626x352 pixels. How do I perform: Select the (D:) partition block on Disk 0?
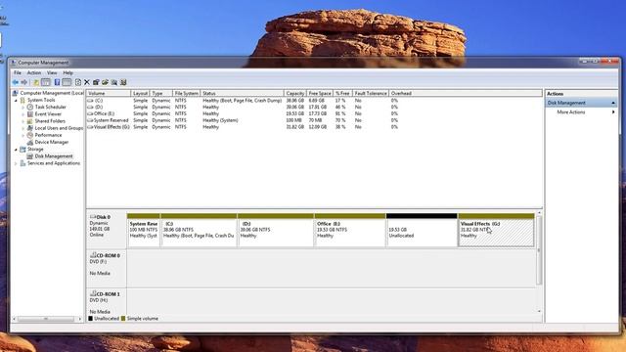[276, 231]
